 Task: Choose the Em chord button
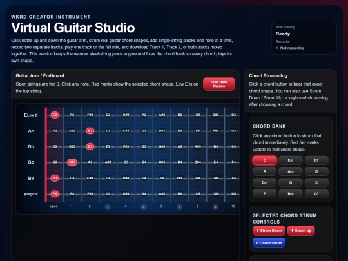291,160
